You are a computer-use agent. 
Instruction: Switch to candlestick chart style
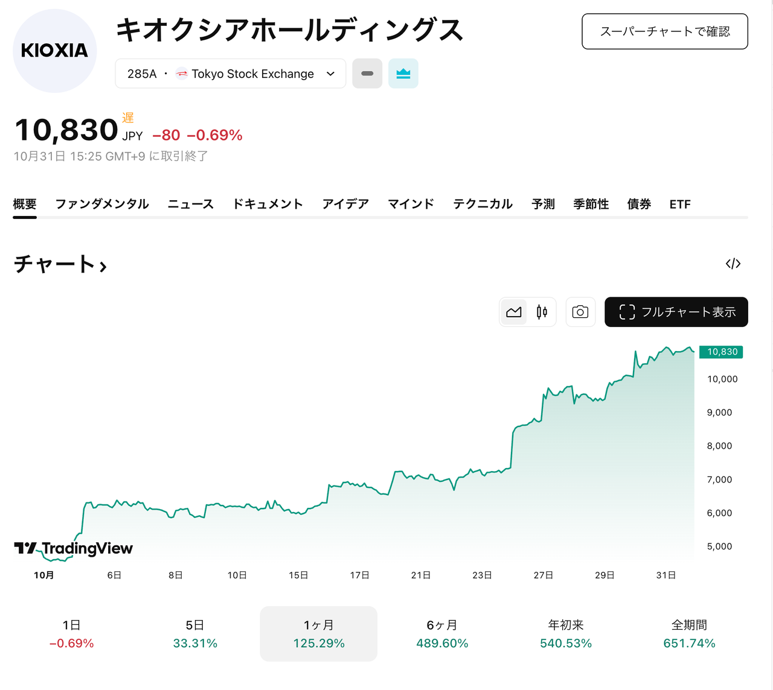[542, 312]
